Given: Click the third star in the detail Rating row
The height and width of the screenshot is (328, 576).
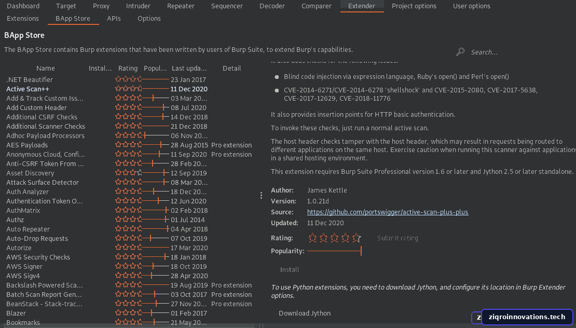Looking at the screenshot, I should (334, 238).
